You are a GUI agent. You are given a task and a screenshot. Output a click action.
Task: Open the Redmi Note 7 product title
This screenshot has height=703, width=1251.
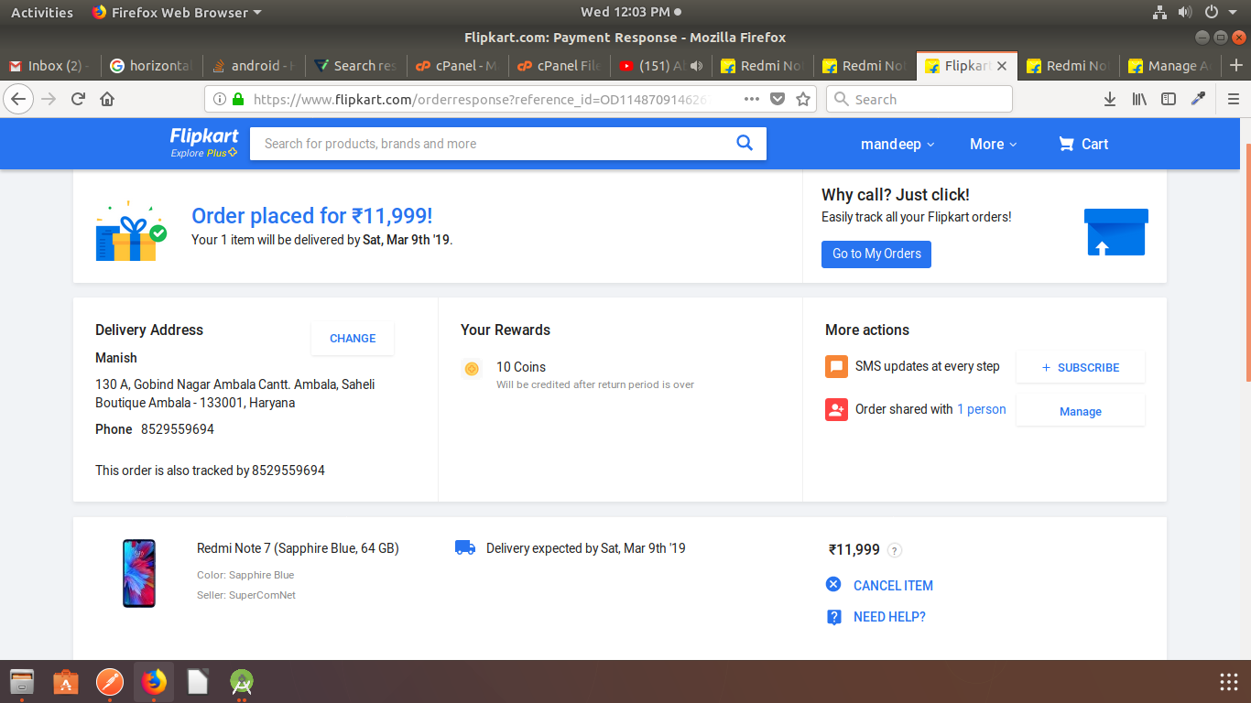click(x=298, y=548)
